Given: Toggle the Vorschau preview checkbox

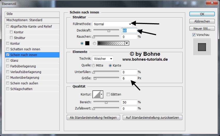Looking at the screenshot, I should [x=194, y=35].
